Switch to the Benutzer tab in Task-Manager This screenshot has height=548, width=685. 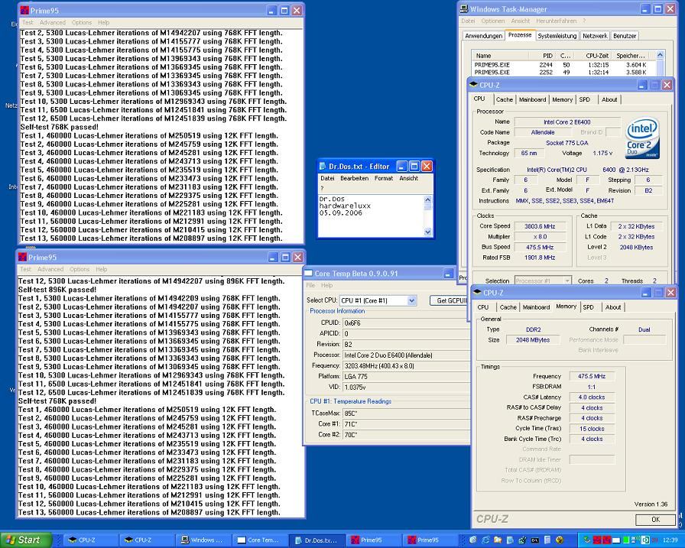[x=625, y=36]
